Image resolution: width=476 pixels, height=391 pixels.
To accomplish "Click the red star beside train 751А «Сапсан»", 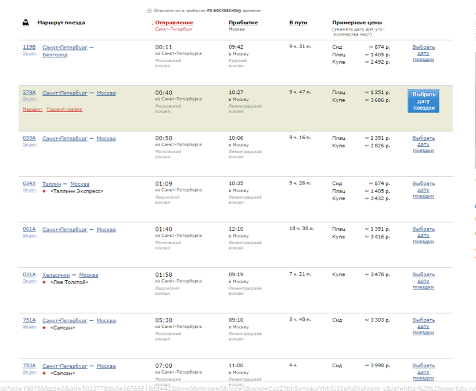I will pos(44,328).
